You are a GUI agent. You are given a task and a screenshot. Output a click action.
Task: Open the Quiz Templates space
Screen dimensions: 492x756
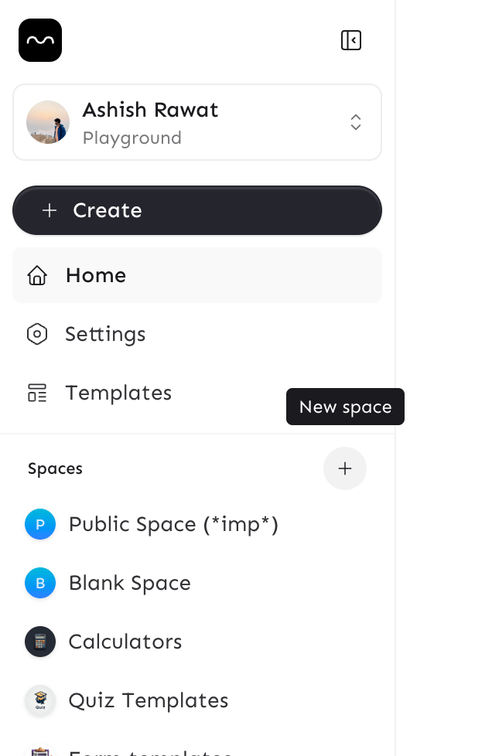click(149, 700)
